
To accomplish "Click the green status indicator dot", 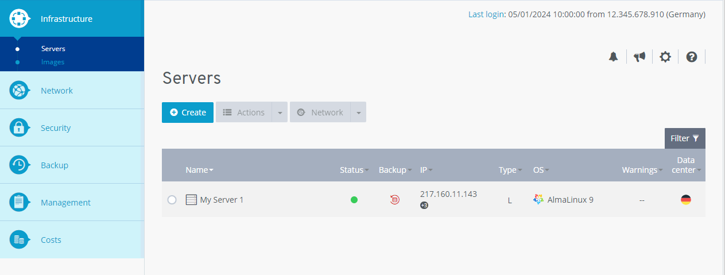I will (x=354, y=200).
